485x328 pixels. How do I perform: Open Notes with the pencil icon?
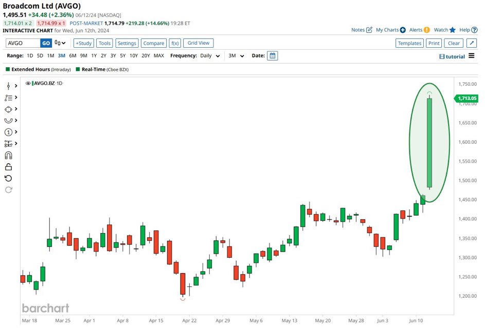[x=362, y=30]
